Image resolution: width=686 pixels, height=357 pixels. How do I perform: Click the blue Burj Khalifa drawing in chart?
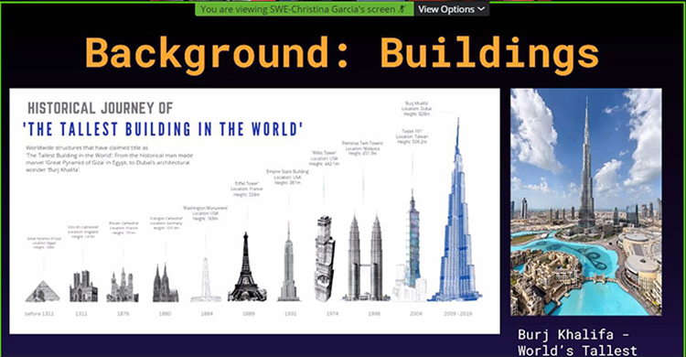point(456,210)
